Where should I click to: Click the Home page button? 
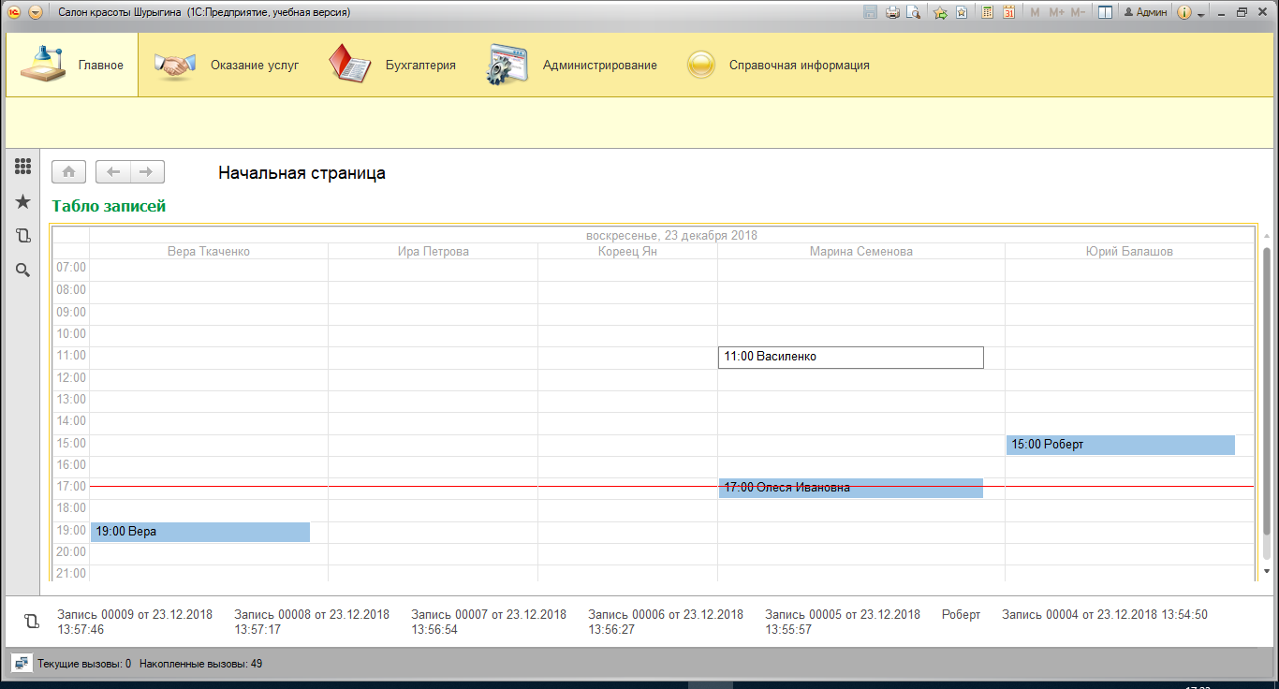(69, 172)
